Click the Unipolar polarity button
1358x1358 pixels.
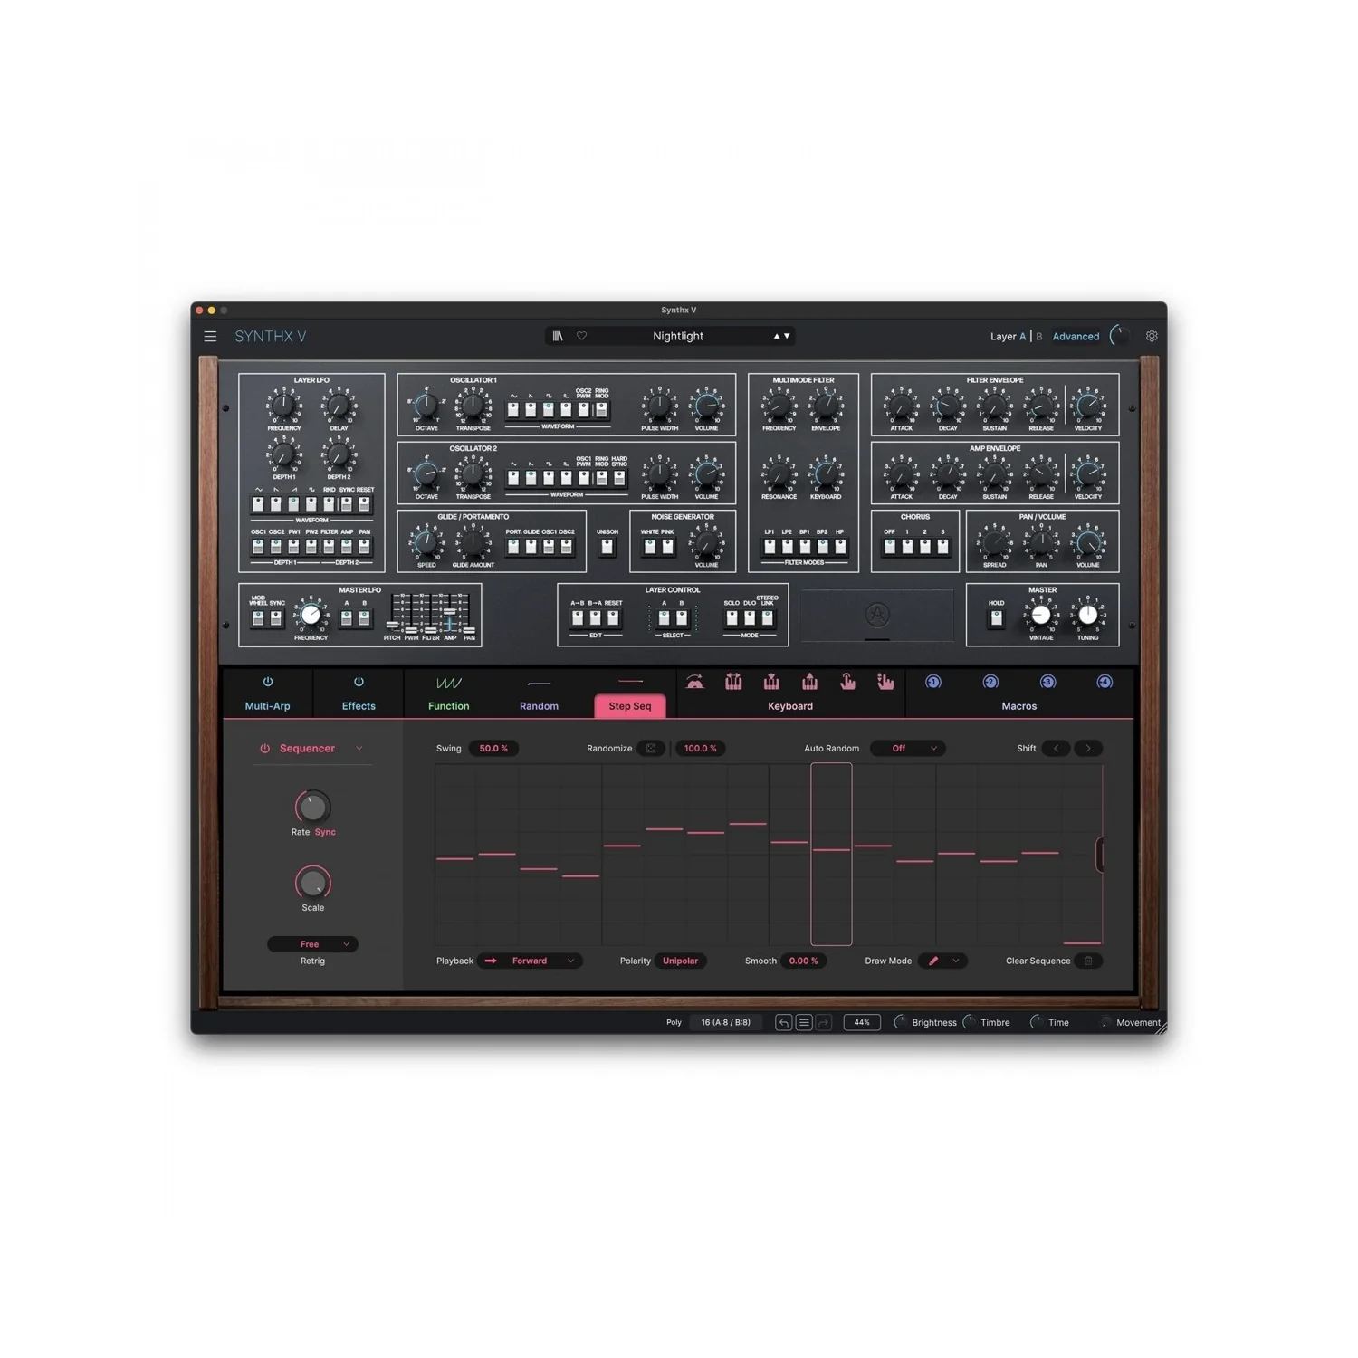click(x=681, y=961)
